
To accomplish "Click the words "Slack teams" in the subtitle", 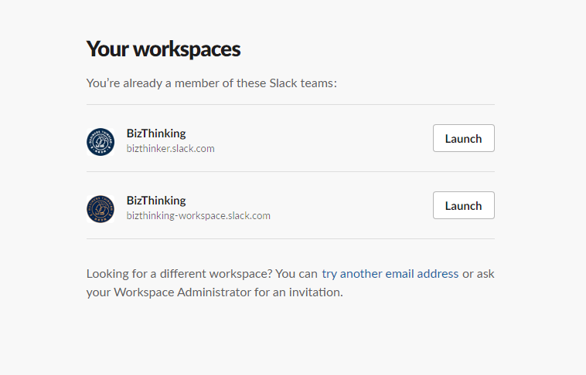I will 303,83.
